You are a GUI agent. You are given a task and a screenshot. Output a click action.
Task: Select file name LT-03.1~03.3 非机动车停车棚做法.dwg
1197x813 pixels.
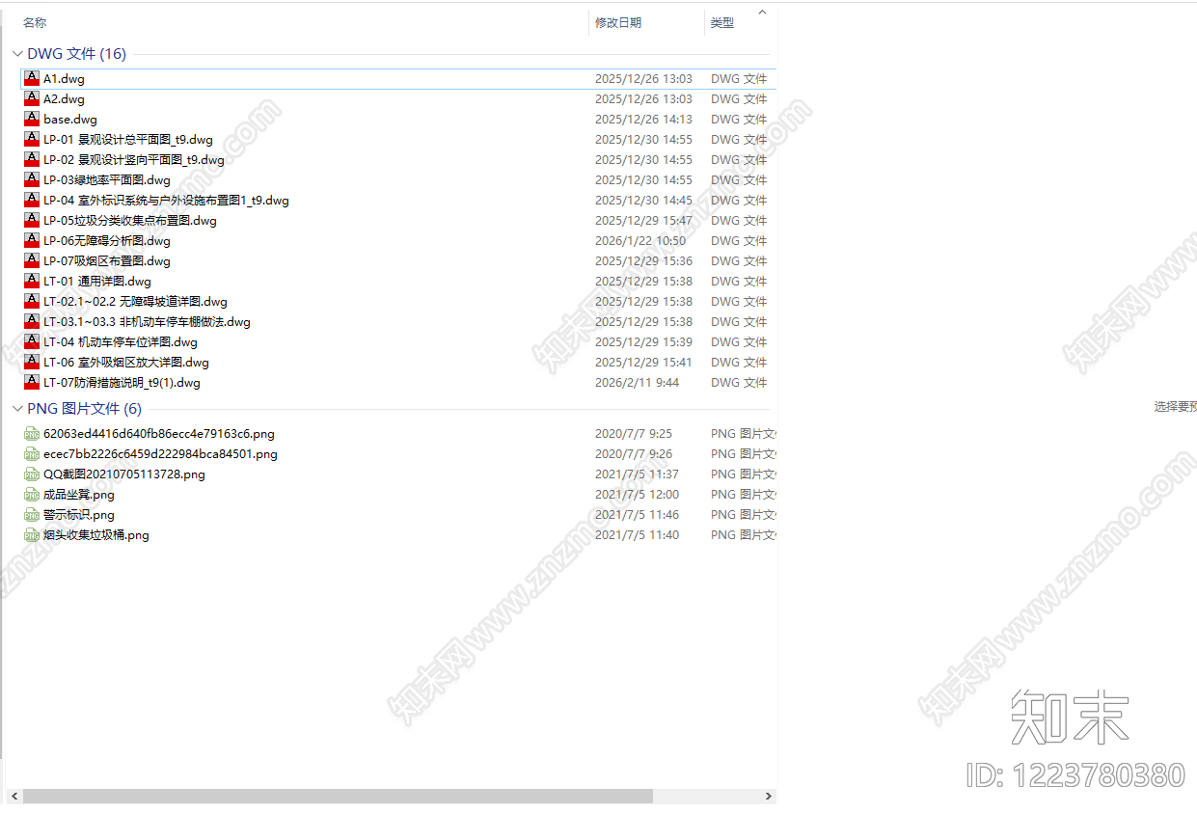[147, 322]
